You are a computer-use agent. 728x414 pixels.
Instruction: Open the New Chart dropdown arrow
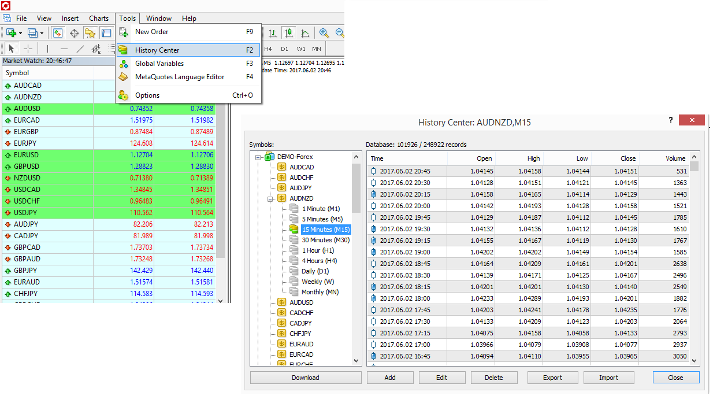coord(20,33)
